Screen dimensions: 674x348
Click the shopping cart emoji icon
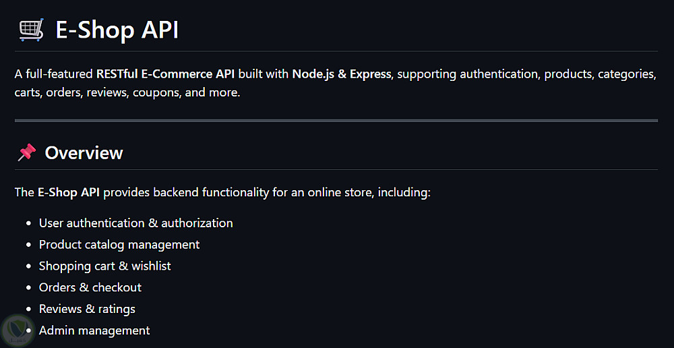point(30,30)
